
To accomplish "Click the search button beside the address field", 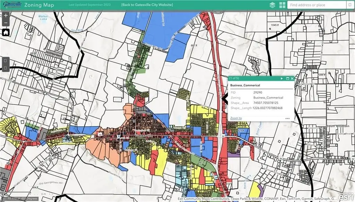I will coord(350,5).
